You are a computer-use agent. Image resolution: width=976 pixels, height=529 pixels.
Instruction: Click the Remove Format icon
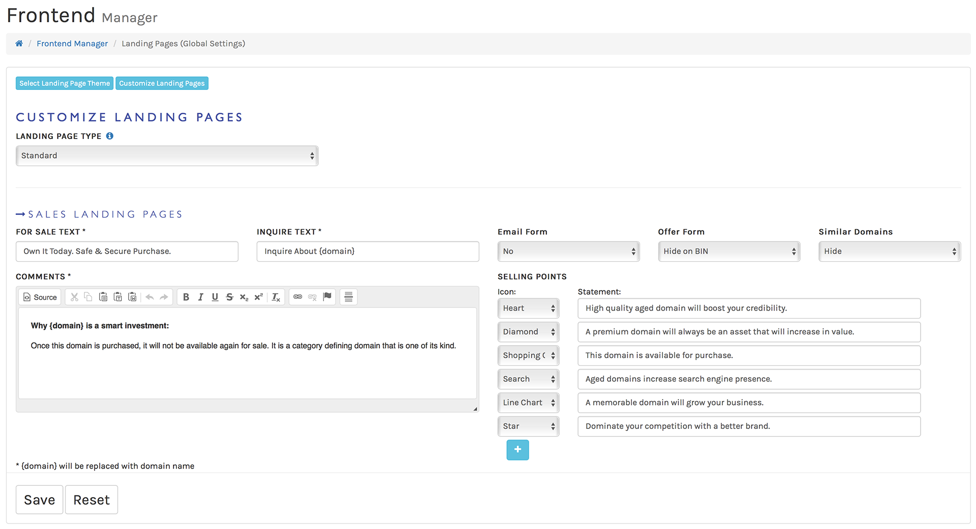pos(276,297)
